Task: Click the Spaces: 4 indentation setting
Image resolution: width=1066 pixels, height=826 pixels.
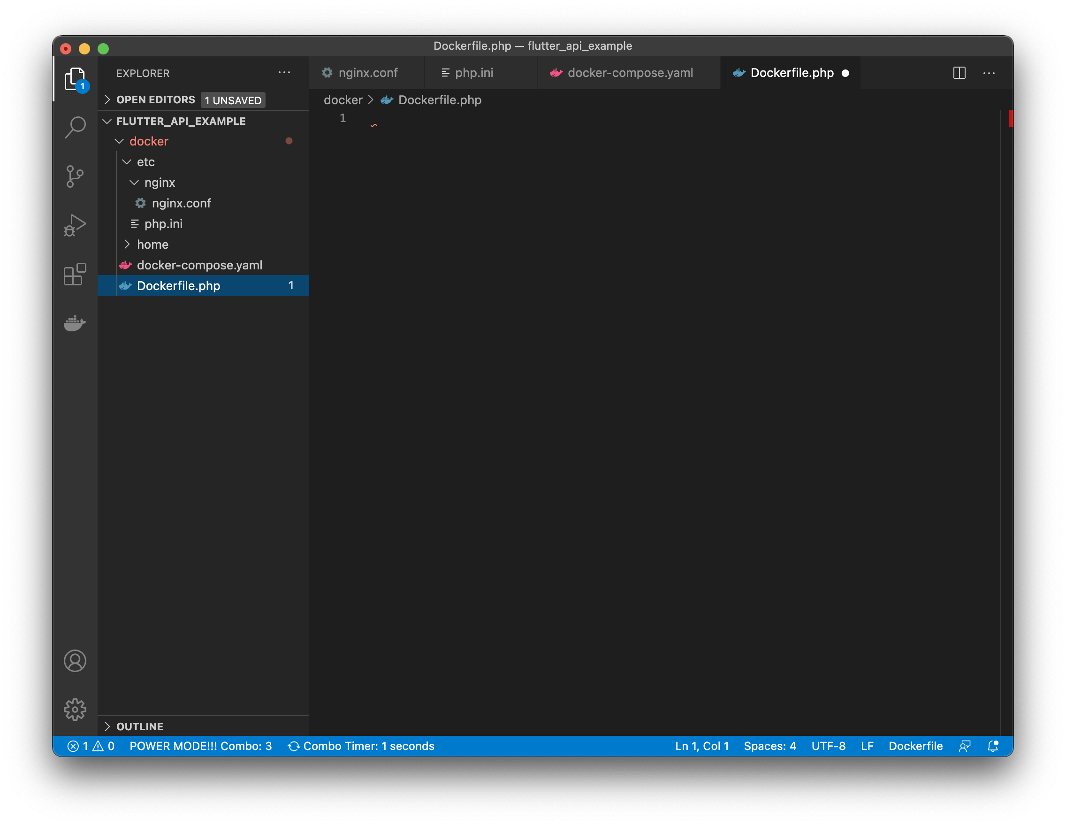Action: [770, 746]
